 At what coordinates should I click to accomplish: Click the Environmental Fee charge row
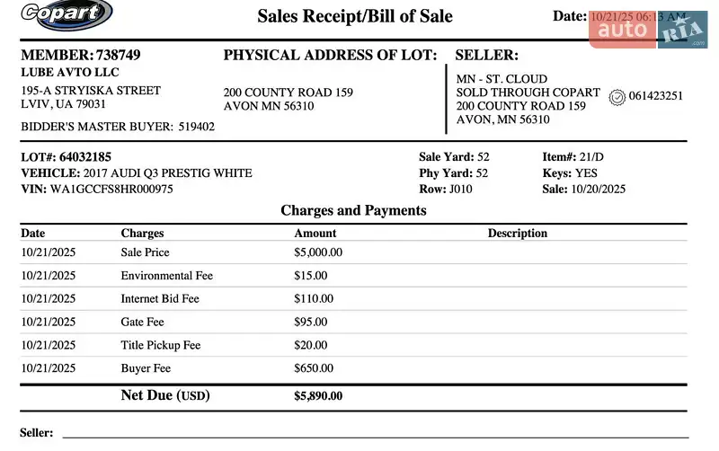pyautogui.click(x=157, y=276)
